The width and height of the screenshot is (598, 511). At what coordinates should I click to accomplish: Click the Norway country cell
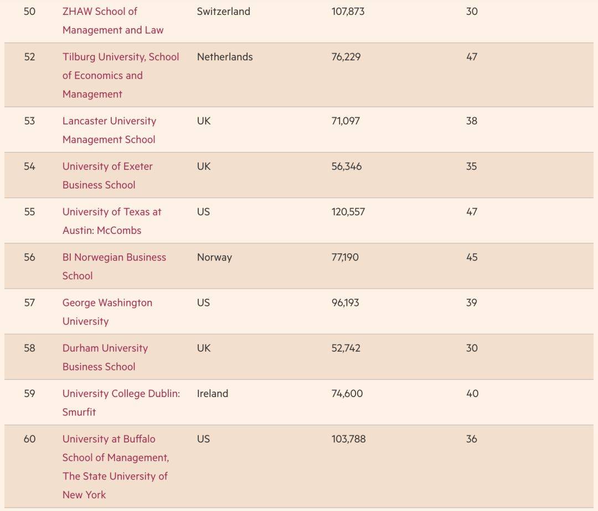coord(214,257)
